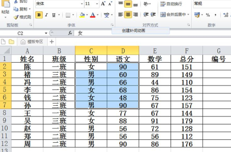Screen dimensions: 231x152
Task: Click the 编号 header cell
Action: pyautogui.click(x=217, y=59)
